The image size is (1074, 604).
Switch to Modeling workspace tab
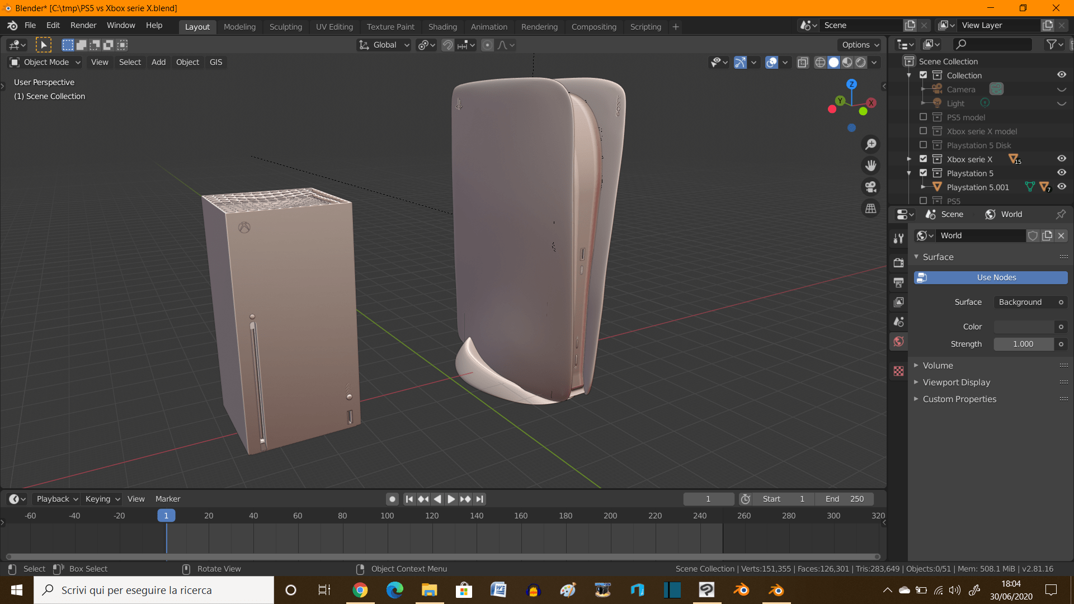[x=239, y=26]
